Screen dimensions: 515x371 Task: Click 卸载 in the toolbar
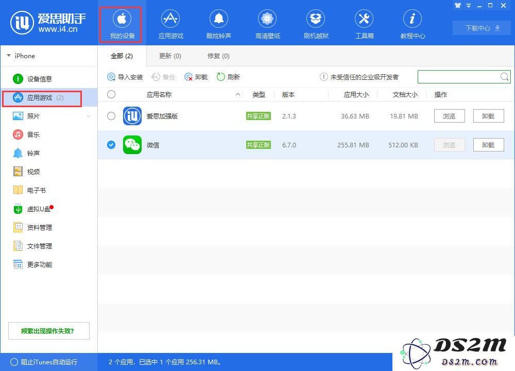(196, 77)
